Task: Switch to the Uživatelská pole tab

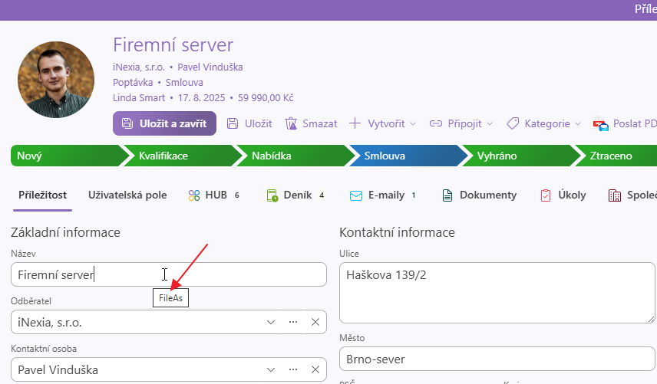Action: (127, 195)
